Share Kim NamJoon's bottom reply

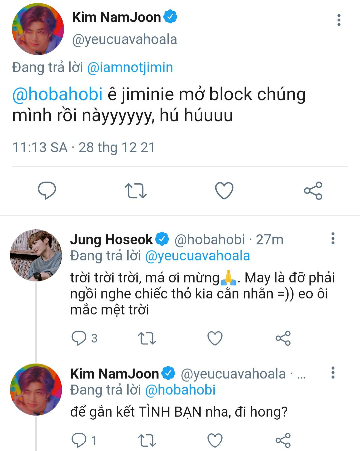[283, 440]
